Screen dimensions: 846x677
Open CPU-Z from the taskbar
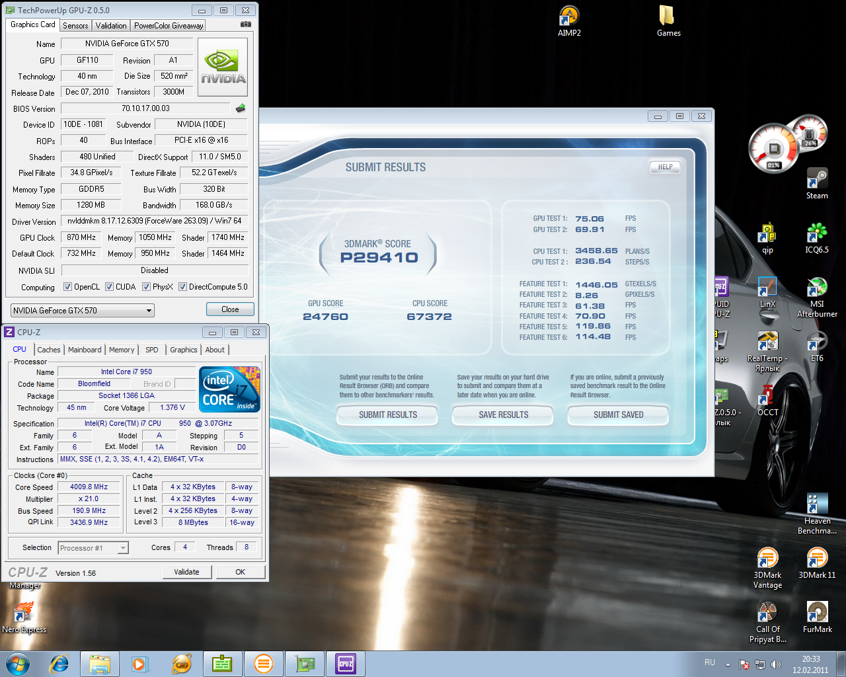346,663
